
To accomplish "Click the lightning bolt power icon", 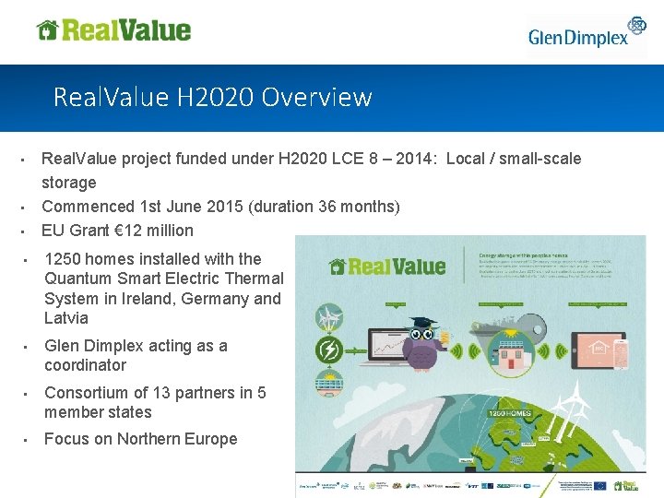I will click(x=329, y=350).
